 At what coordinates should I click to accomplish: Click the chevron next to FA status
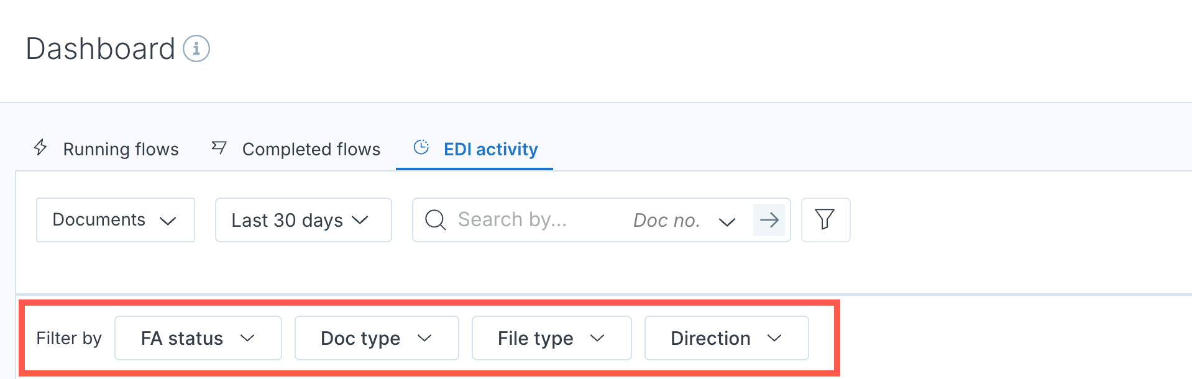(x=247, y=338)
